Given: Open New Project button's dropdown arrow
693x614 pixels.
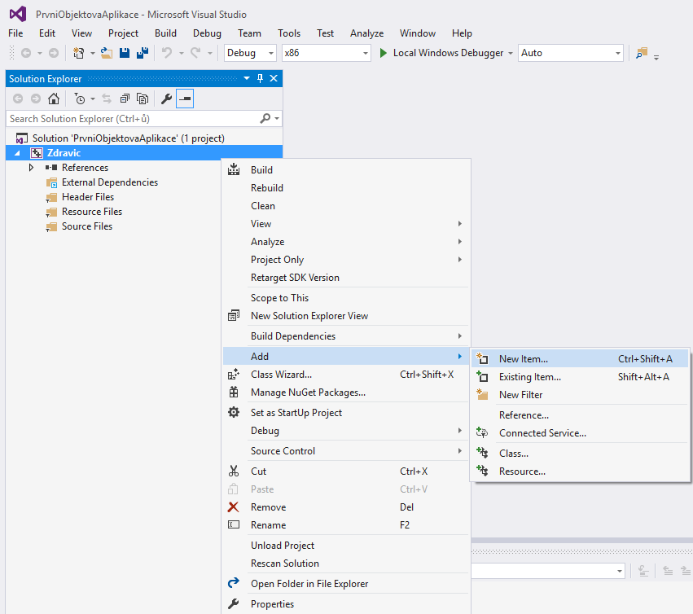Looking at the screenshot, I should (x=93, y=53).
